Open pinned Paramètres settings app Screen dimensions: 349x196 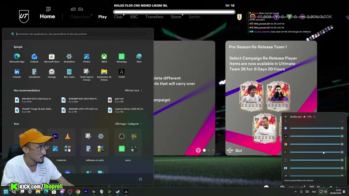[69, 58]
